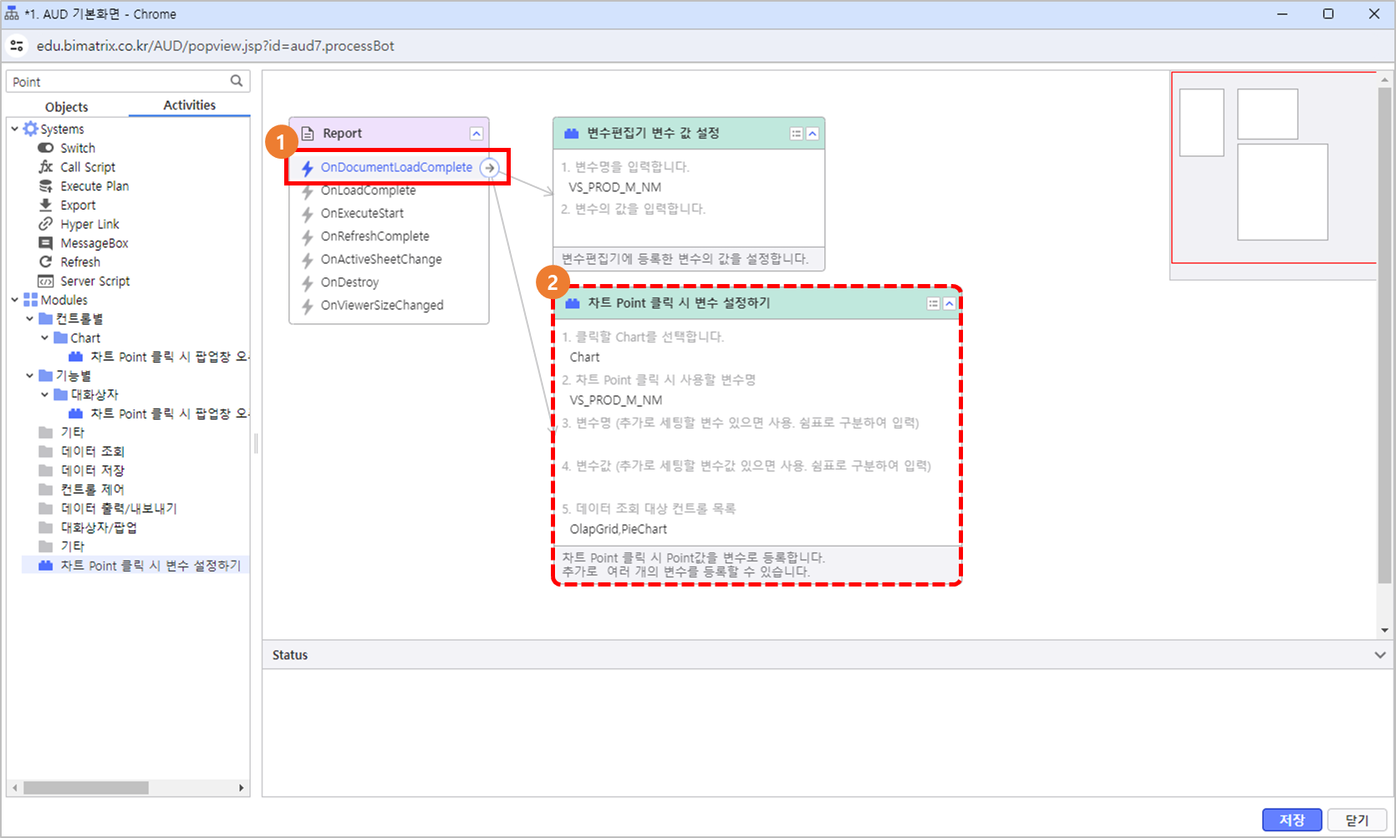Image resolution: width=1396 pixels, height=838 pixels.
Task: Collapse the 변수편집기 변수 값 설정 node
Action: click(812, 134)
